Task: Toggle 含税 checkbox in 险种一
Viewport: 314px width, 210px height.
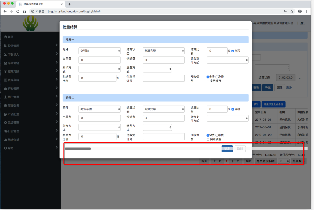Action: (233, 51)
